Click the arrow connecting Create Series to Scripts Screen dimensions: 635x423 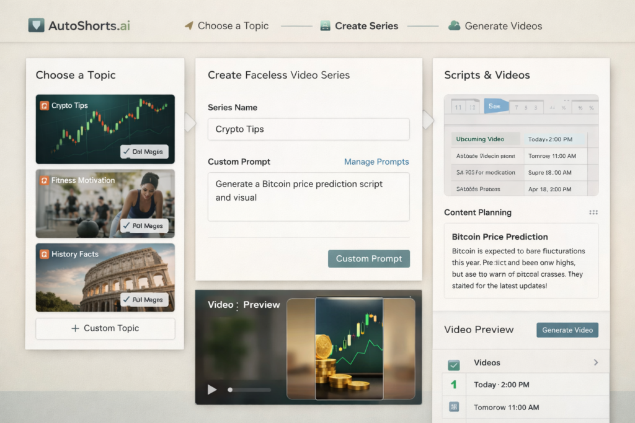(427, 121)
